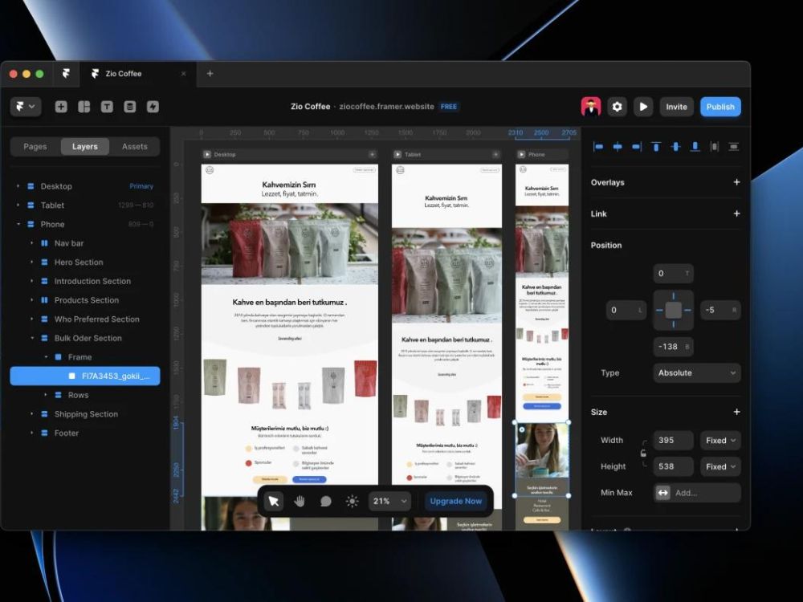Click the distribute horizontally icon
803x602 pixels.
(715, 147)
